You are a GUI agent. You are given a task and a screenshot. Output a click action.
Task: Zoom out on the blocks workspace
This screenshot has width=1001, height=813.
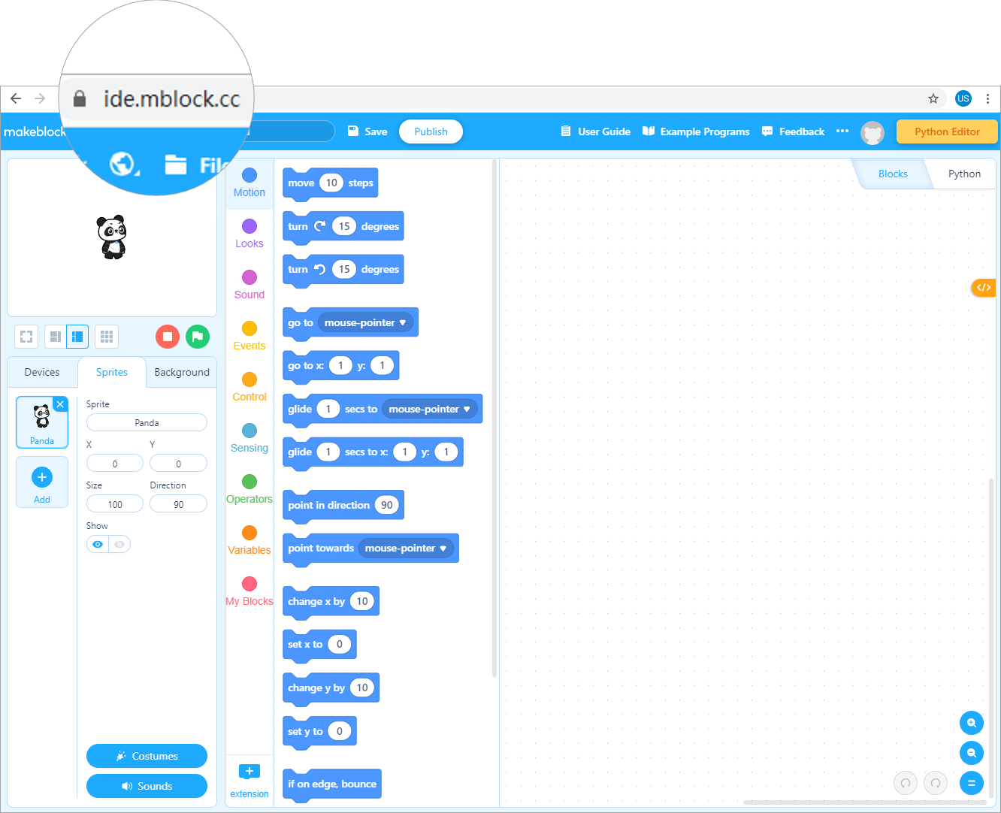click(x=971, y=753)
